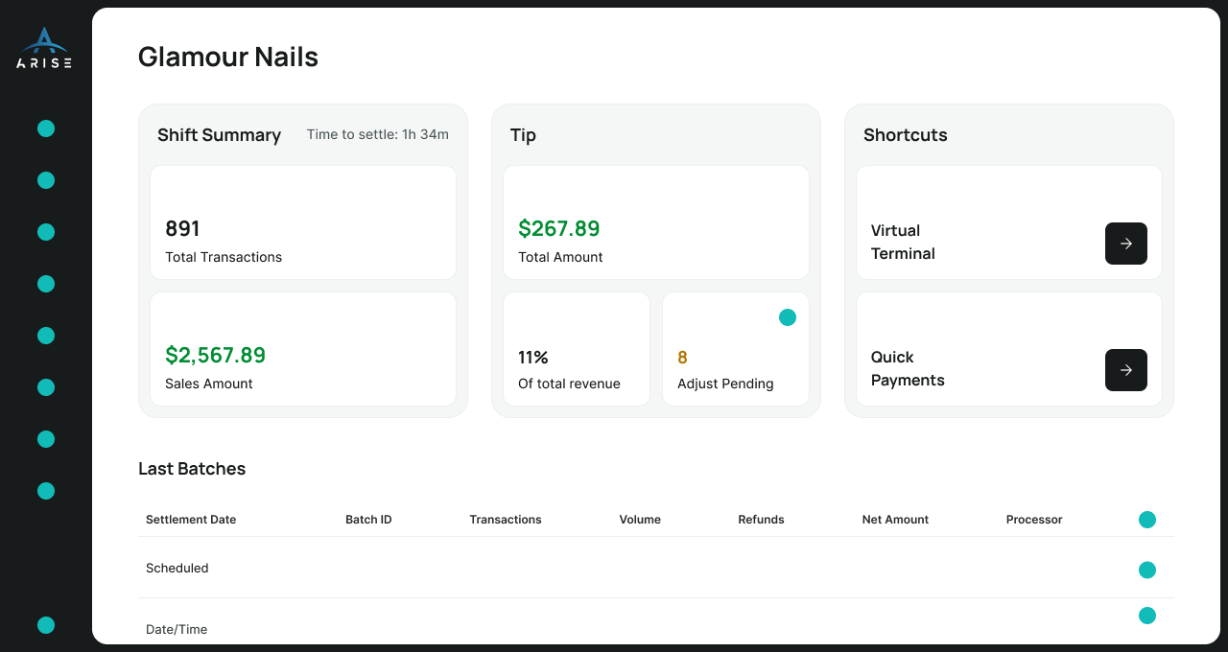
Task: Select the $267.89 tip Total Amount card
Action: click(x=656, y=222)
